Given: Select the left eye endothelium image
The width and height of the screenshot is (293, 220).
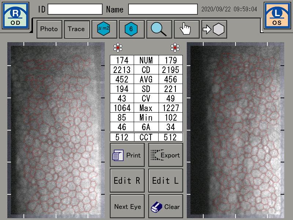Looking at the screenshot, I should click(235, 130).
